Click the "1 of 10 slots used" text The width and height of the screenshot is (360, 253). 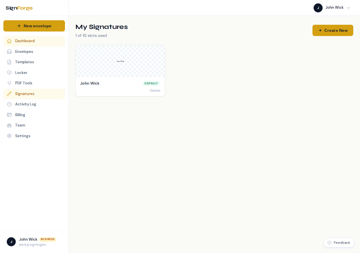point(91,35)
